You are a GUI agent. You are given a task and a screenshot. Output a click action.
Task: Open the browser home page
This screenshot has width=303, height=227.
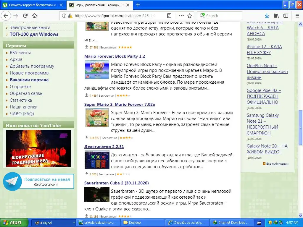pyautogui.click(x=35, y=16)
